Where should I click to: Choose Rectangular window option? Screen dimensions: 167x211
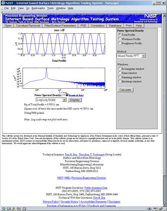tap(119, 68)
